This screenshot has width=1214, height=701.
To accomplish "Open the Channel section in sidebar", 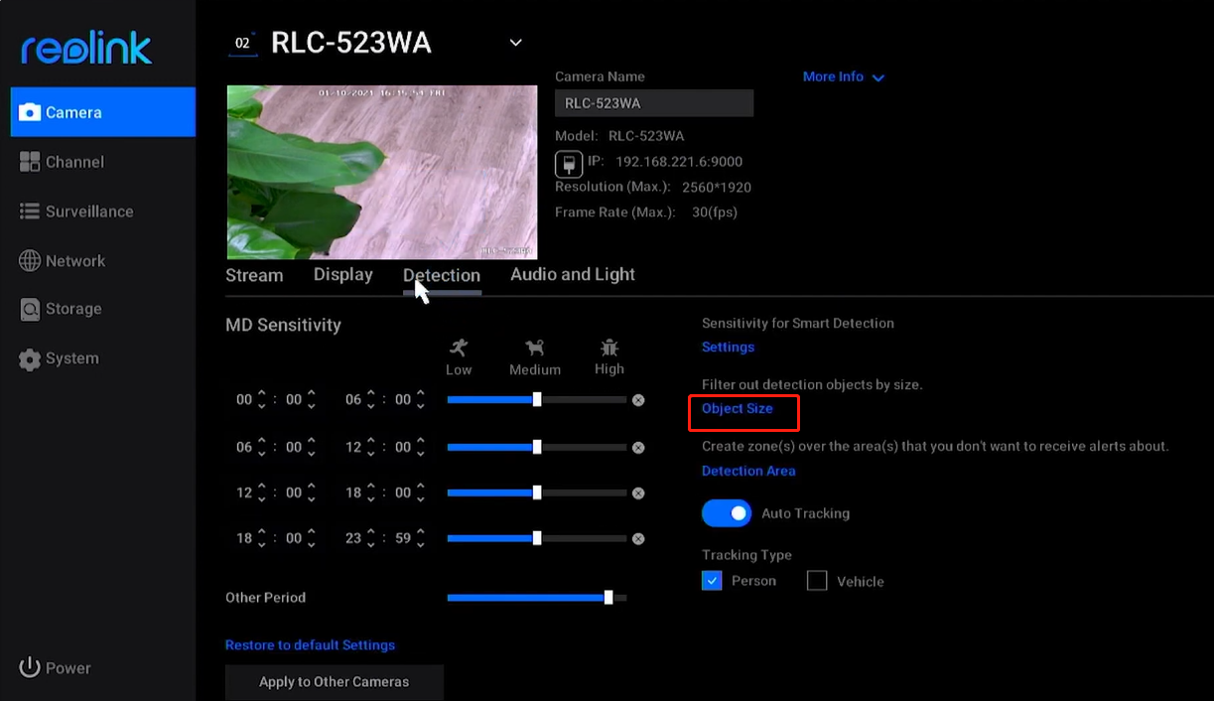I will pos(62,162).
